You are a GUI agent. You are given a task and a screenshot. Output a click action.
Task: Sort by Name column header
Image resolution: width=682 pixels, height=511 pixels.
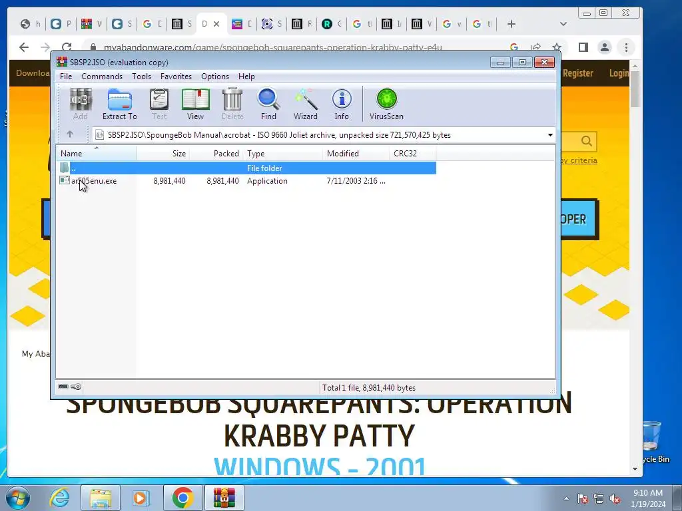97,154
